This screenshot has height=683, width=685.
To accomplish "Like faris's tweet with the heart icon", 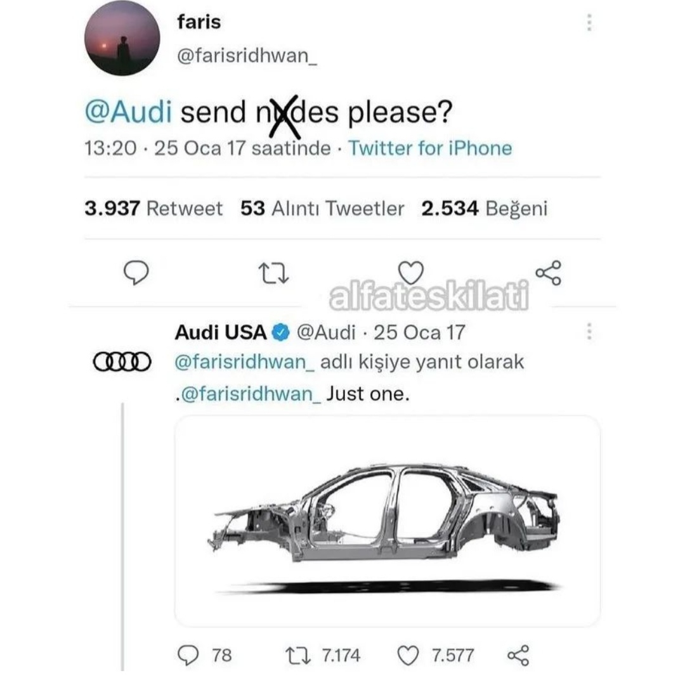I will point(412,272).
